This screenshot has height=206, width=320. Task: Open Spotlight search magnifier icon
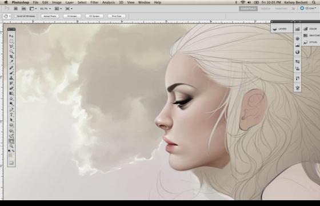[x=314, y=2]
